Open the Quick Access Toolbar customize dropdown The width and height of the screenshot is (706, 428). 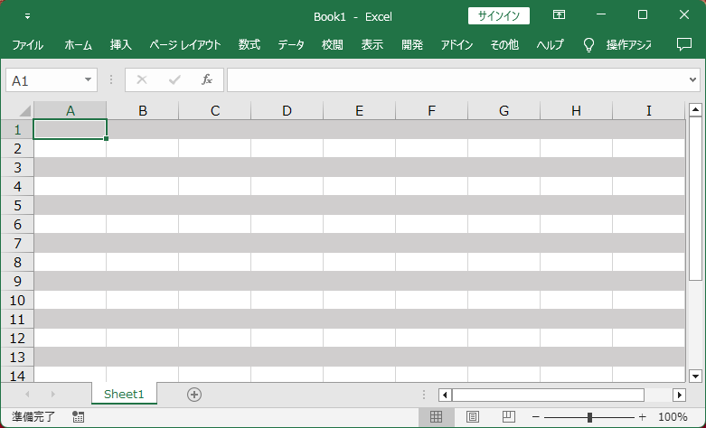[27, 16]
